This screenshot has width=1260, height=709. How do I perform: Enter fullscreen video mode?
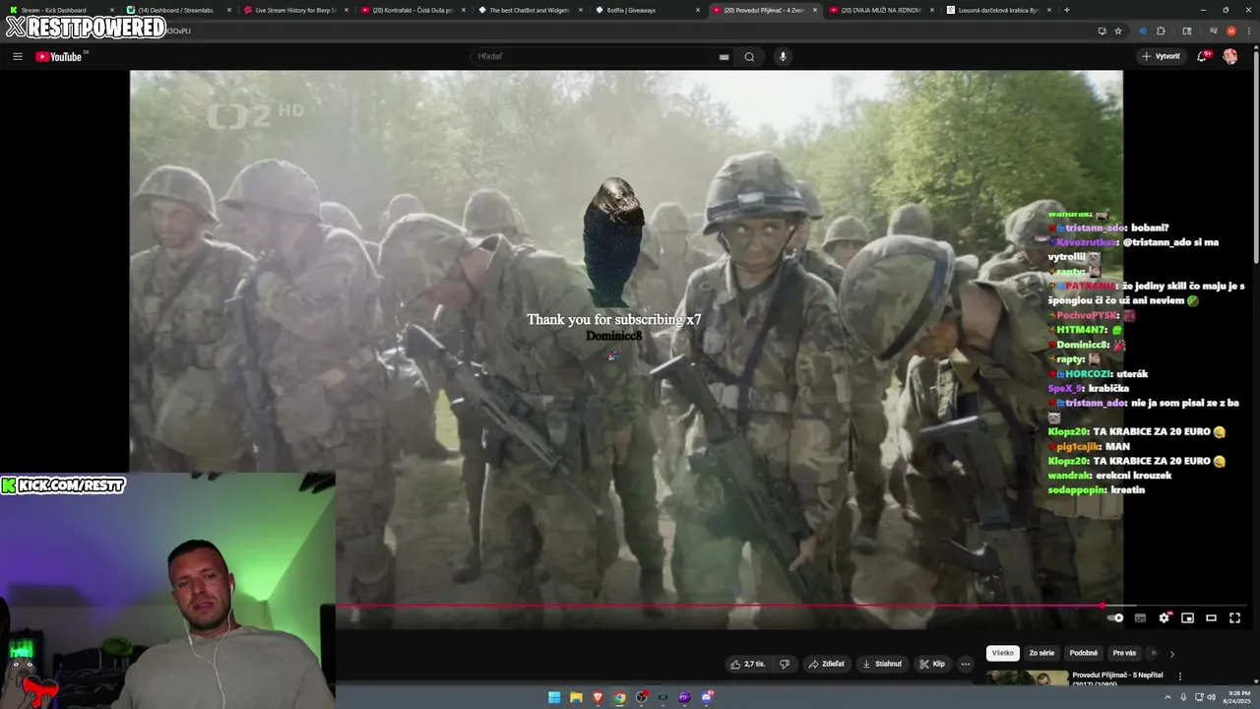(x=1235, y=617)
